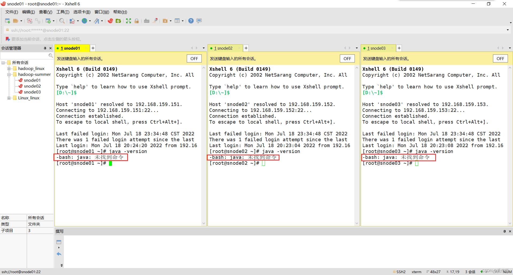Click the Session Manager search field
The height and width of the screenshot is (275, 513).
pyautogui.click(x=24, y=56)
